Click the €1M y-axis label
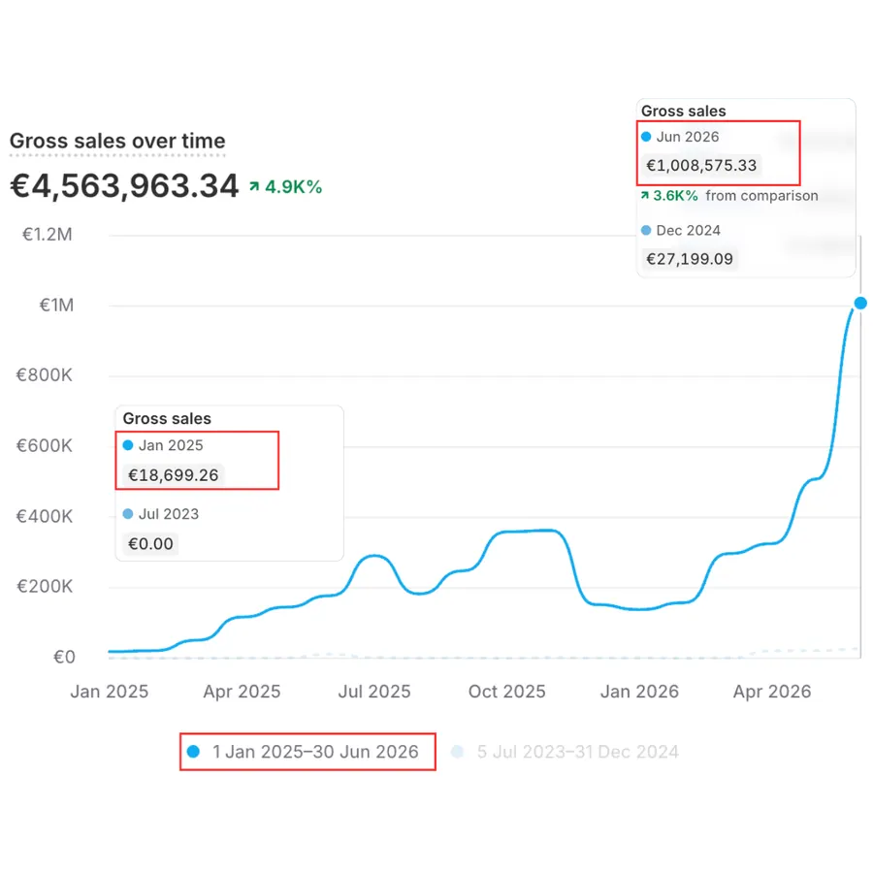This screenshot has height=873, width=873. pyautogui.click(x=56, y=306)
